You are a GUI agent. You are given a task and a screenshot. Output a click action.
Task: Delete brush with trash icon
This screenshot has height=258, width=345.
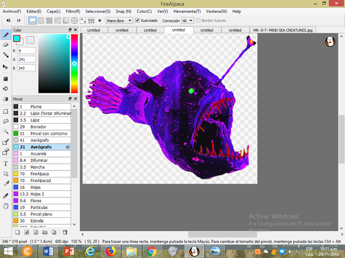[x=65, y=232]
